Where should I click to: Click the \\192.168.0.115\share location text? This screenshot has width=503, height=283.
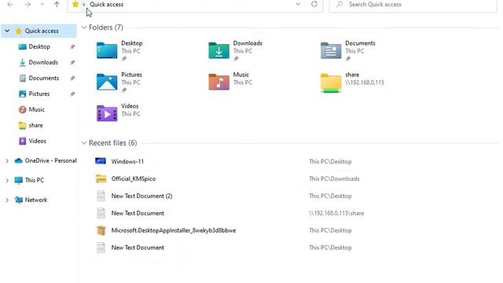pos(336,213)
